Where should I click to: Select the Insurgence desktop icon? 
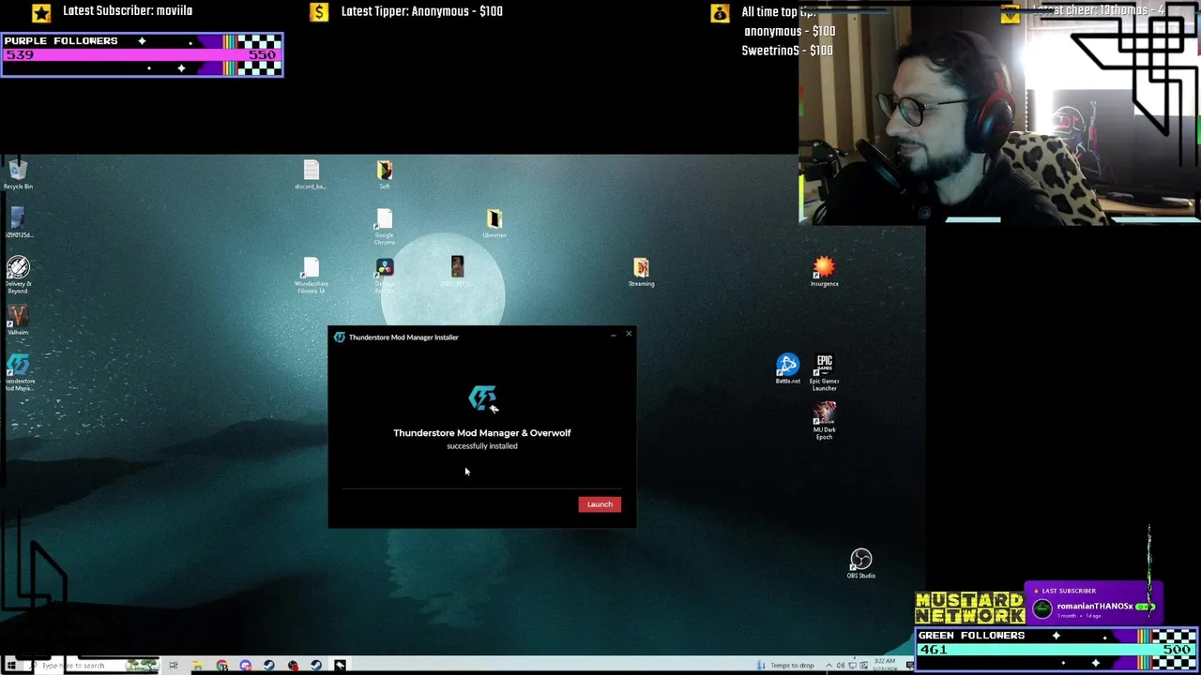(824, 272)
